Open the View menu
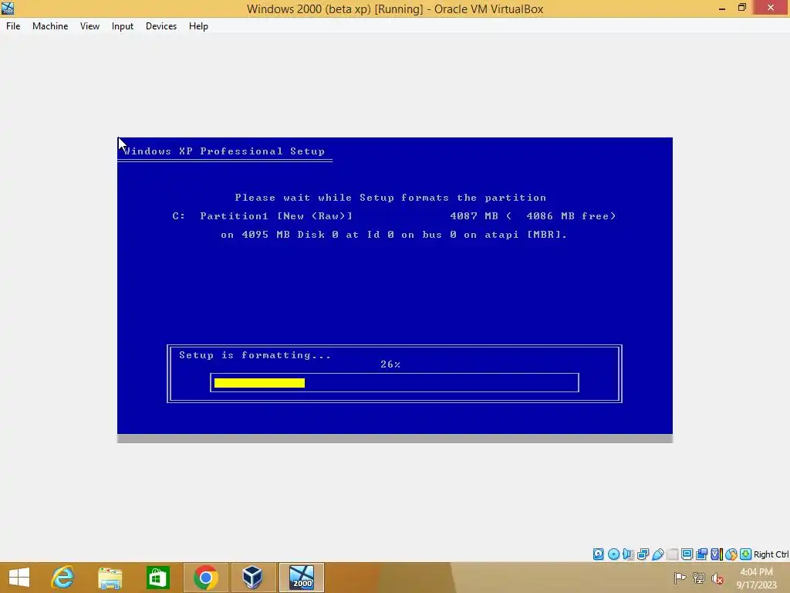 (x=89, y=26)
